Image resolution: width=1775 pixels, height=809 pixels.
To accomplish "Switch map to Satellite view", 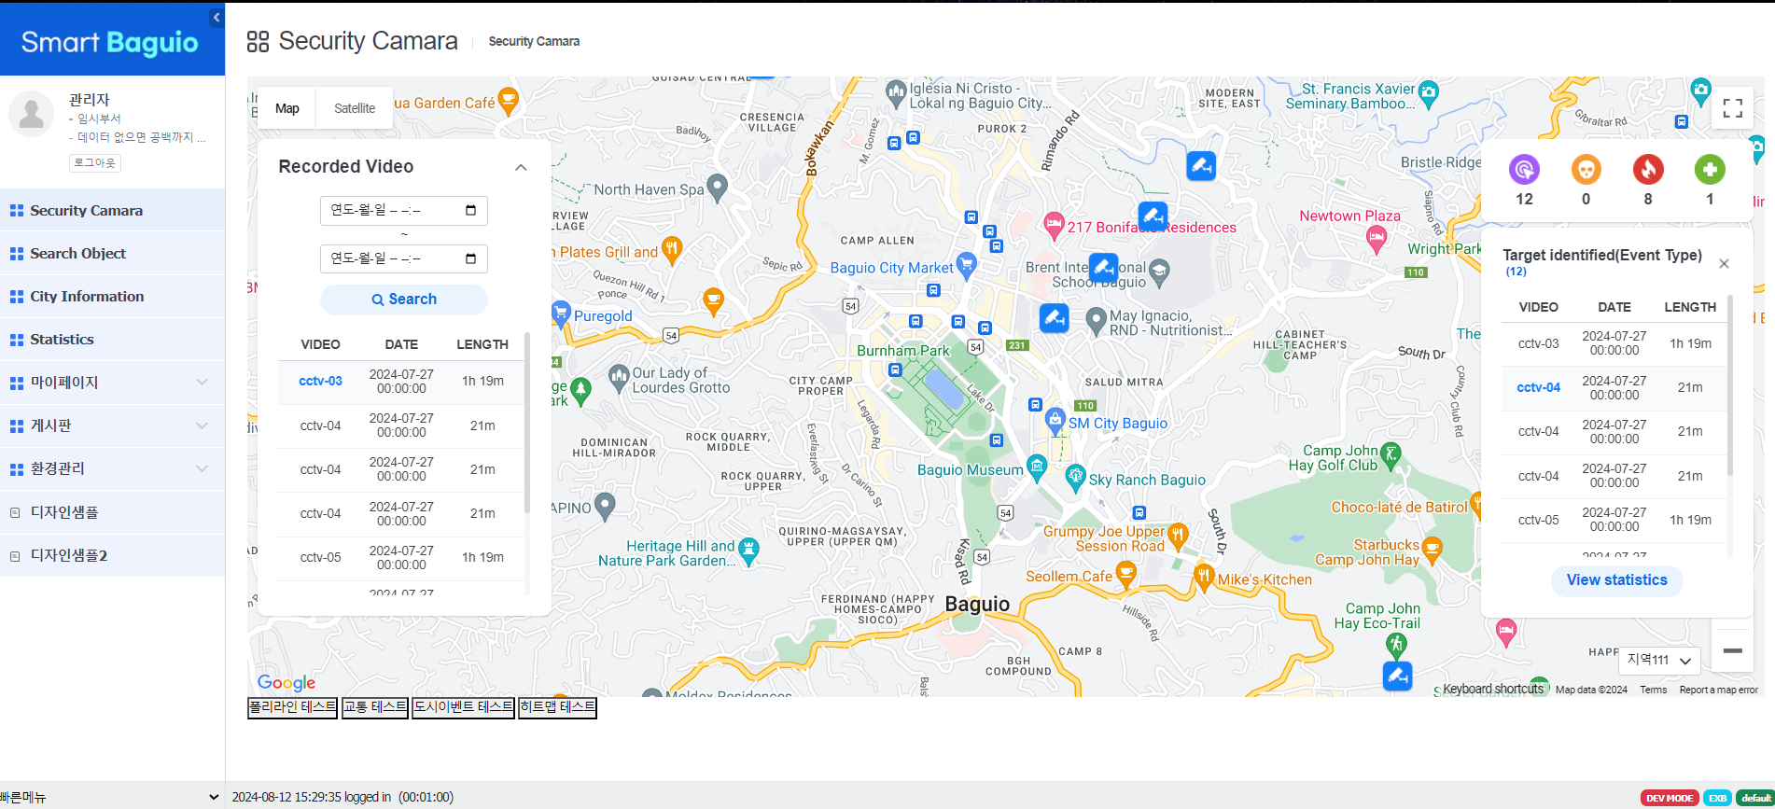I will tap(355, 108).
